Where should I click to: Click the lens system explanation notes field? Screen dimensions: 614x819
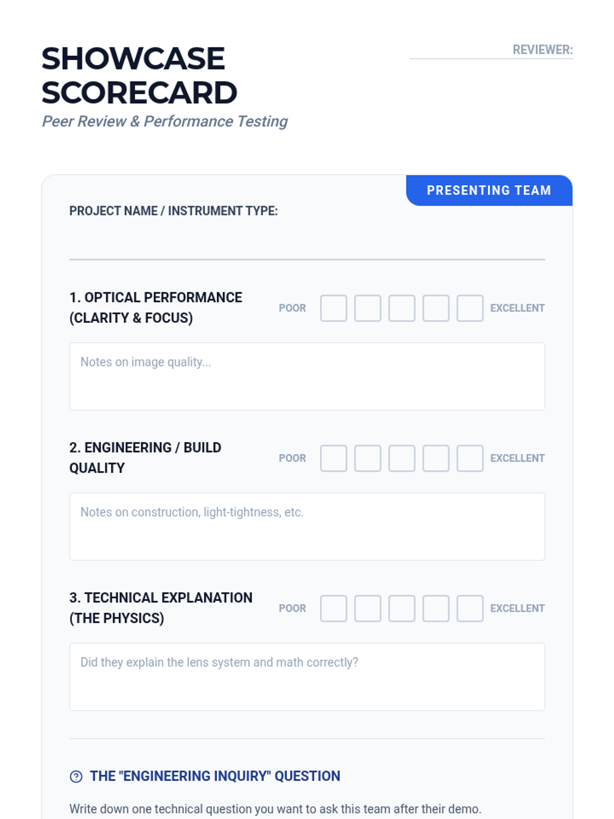[307, 676]
